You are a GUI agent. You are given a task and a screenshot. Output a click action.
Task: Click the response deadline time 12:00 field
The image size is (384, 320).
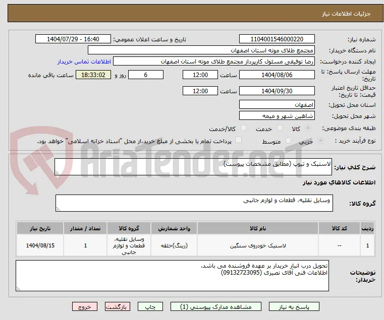click(200, 75)
